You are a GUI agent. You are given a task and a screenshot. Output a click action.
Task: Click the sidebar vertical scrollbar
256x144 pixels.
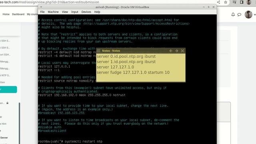pos(20,123)
